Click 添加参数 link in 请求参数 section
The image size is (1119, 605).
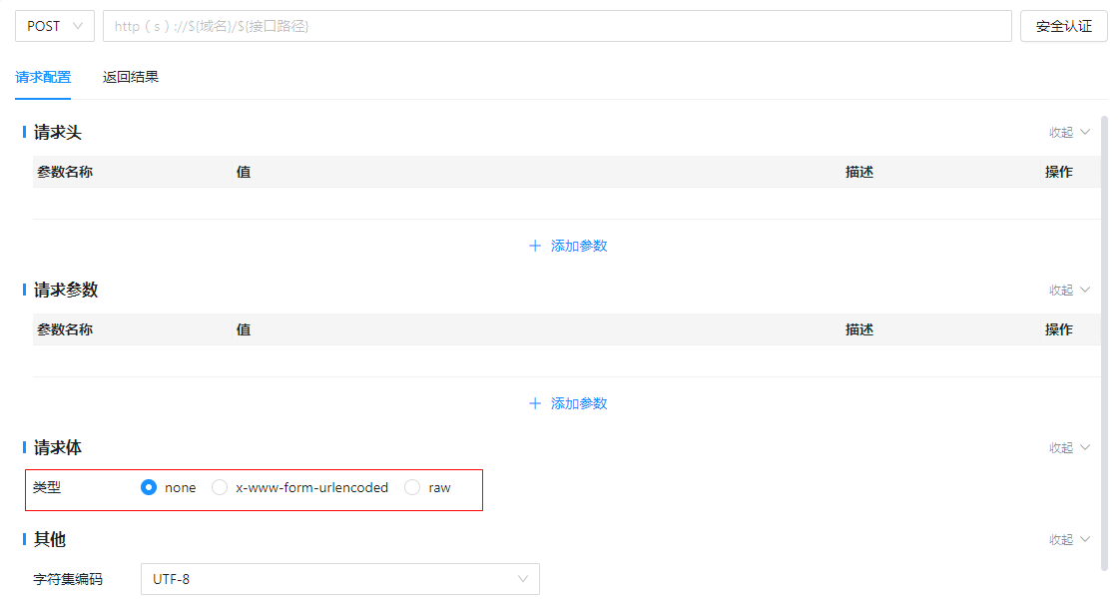[579, 403]
